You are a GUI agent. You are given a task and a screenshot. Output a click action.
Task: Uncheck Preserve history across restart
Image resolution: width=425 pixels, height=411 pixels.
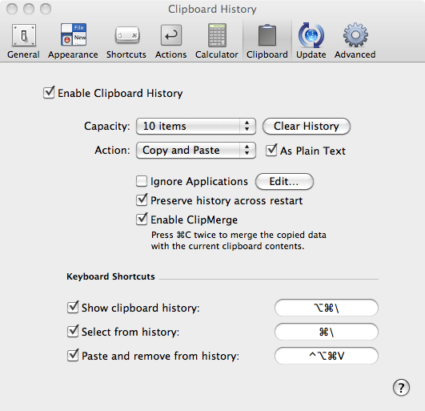pyautogui.click(x=142, y=200)
